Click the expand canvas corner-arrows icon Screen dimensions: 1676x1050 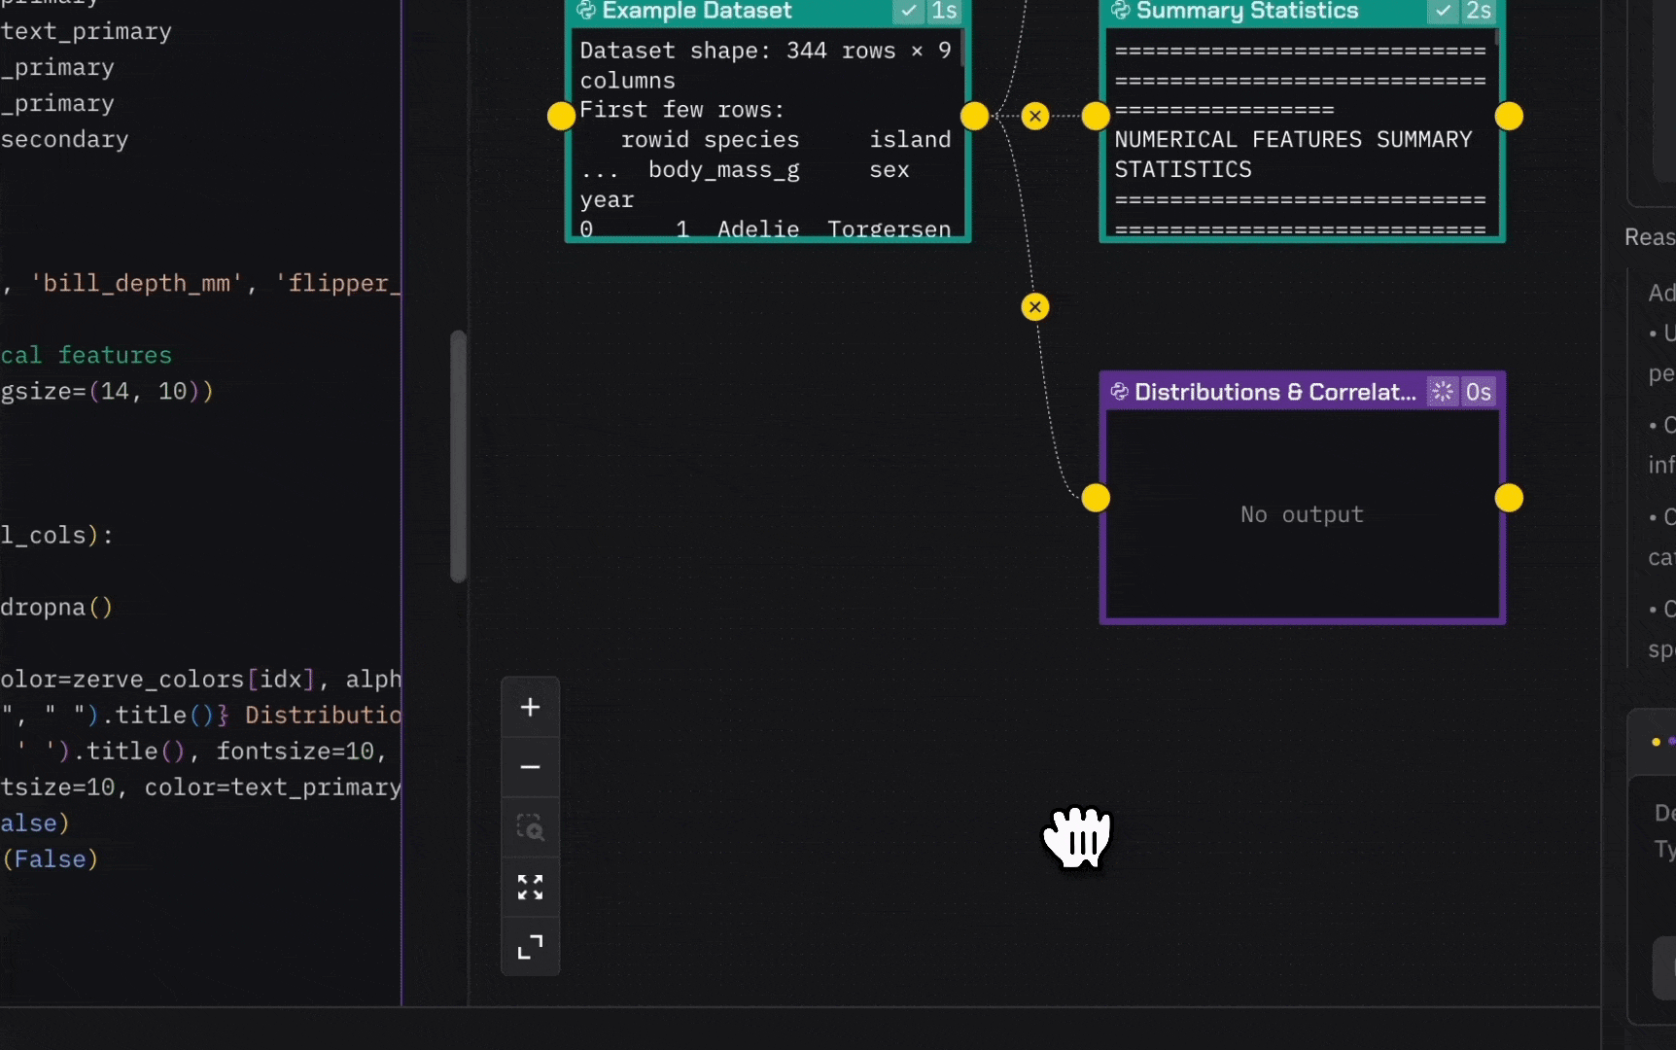(x=530, y=946)
